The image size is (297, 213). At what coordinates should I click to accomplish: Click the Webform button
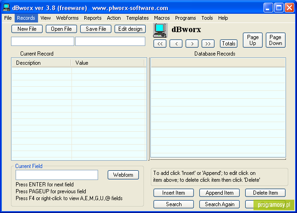[123, 175]
